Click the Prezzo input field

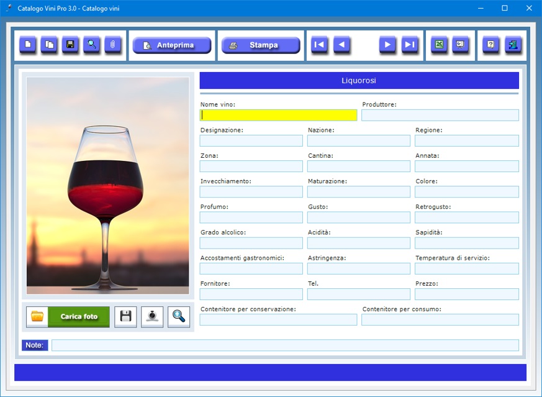467,294
